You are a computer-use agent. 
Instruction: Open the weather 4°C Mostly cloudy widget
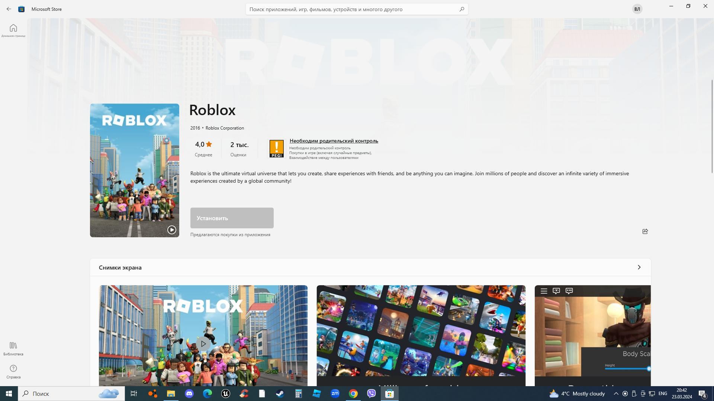coord(577,394)
